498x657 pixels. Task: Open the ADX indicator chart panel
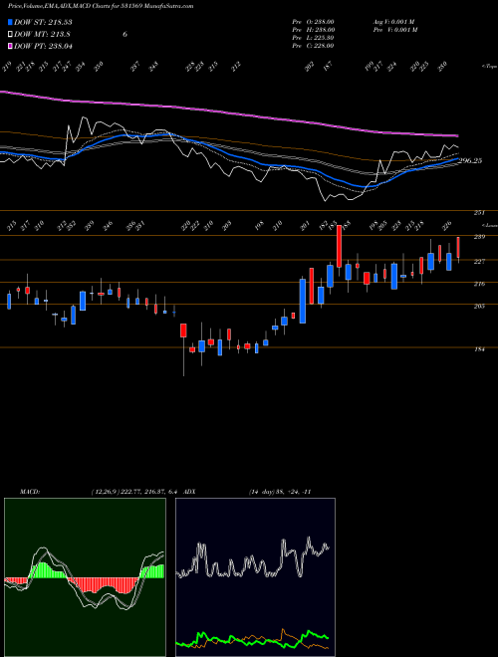tap(255, 577)
